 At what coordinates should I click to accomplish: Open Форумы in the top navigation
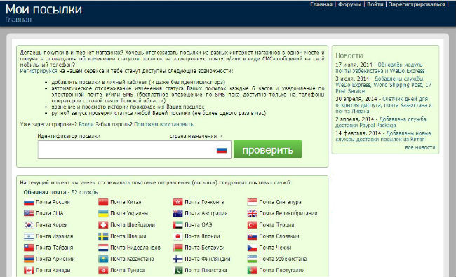tap(349, 4)
